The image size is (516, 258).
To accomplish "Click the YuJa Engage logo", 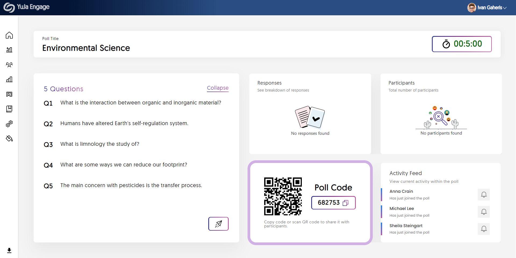I will click(26, 7).
